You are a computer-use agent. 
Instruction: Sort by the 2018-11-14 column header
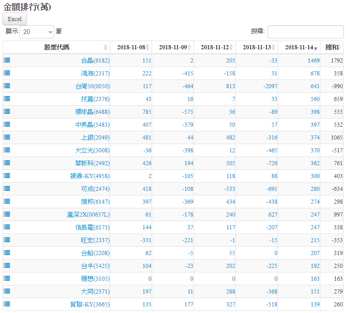tap(299, 47)
